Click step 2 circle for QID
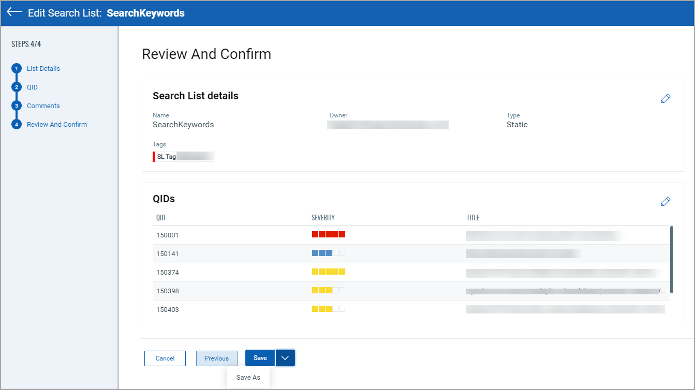This screenshot has width=695, height=390. [17, 87]
